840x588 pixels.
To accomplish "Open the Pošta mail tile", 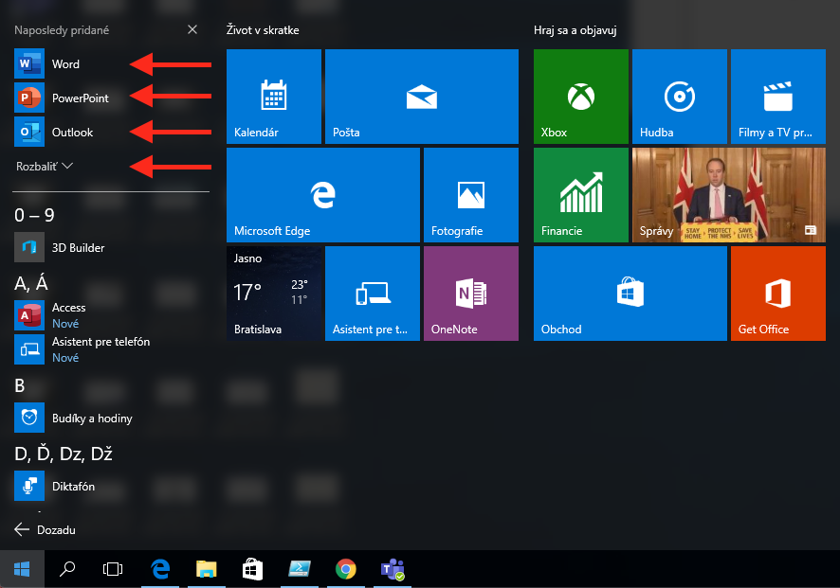I will click(x=421, y=97).
